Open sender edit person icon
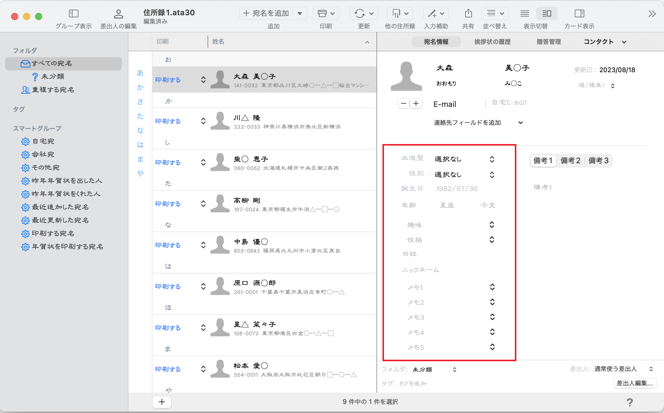Screen dimensions: 664x413 (118, 13)
